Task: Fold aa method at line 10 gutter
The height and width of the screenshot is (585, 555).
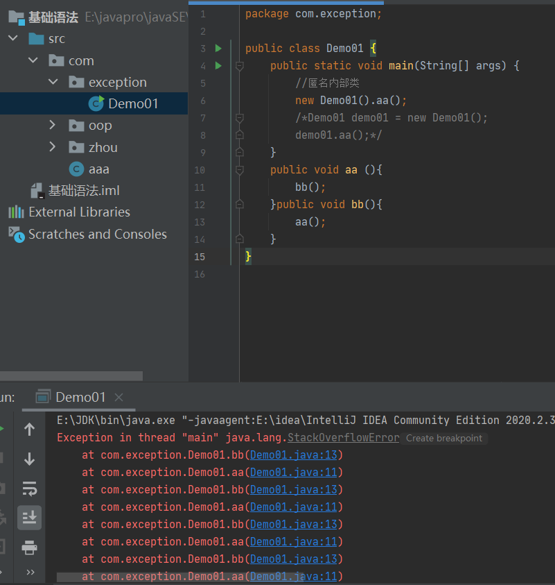Action: click(240, 170)
